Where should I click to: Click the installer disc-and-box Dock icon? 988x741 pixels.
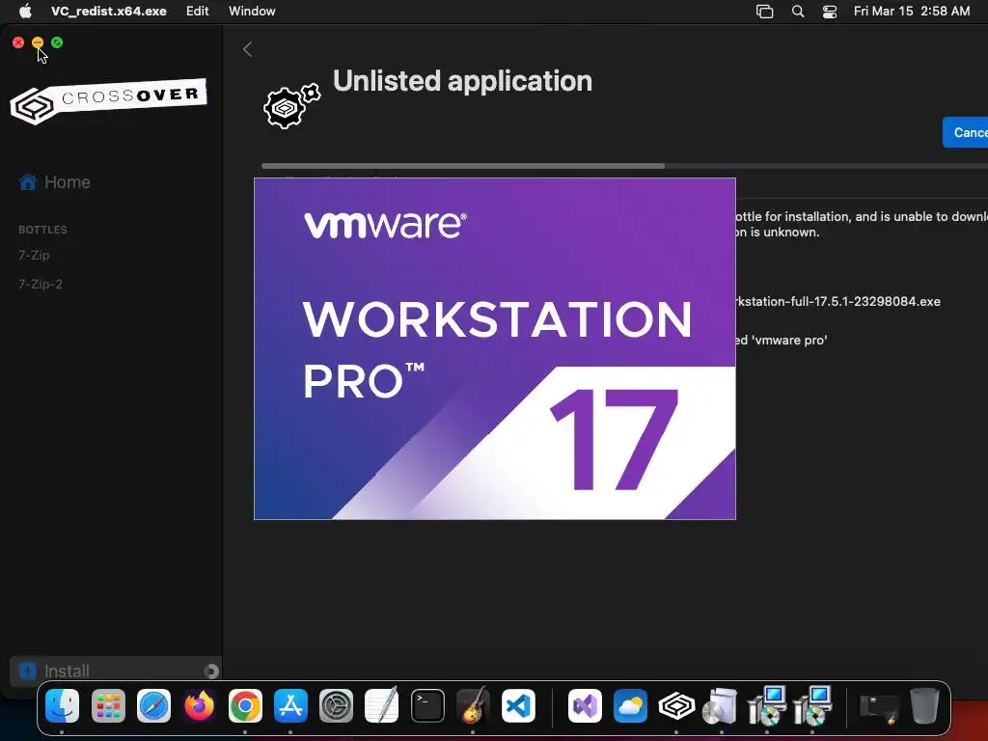point(722,705)
